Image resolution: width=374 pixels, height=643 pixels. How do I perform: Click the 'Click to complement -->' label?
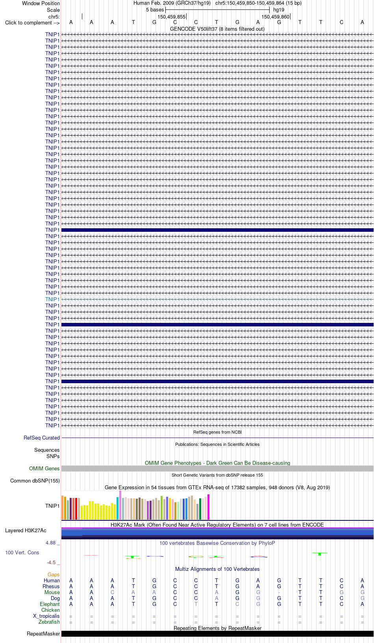click(x=32, y=22)
